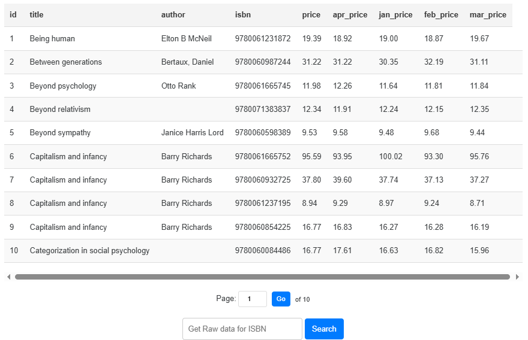Click ISBN 9780061231872
Viewport: 528px width, 340px height.
coord(263,39)
